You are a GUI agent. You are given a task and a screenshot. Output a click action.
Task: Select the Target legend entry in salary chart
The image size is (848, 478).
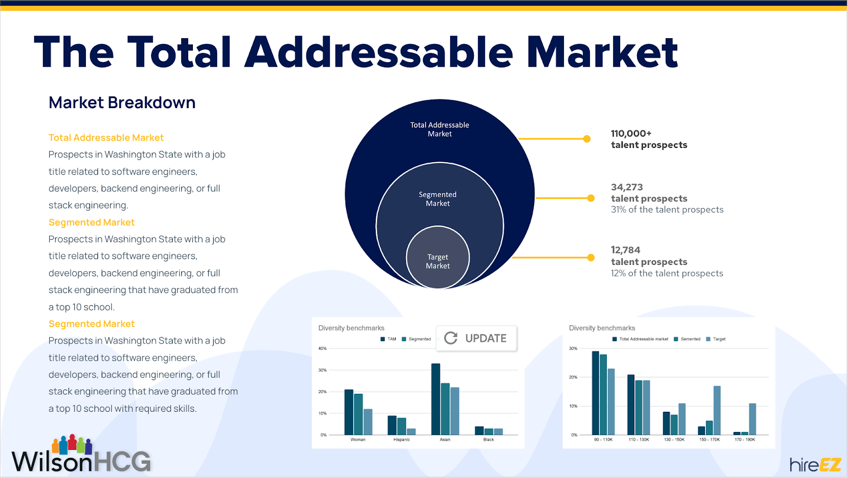716,339
